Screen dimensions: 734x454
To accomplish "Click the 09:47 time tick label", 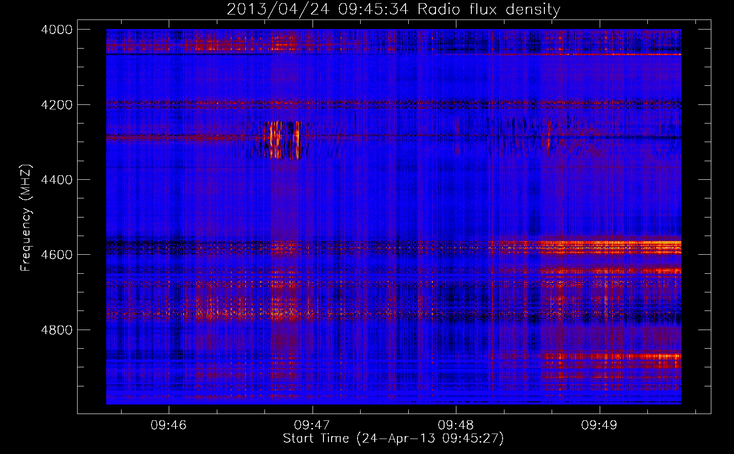I will coord(312,425).
